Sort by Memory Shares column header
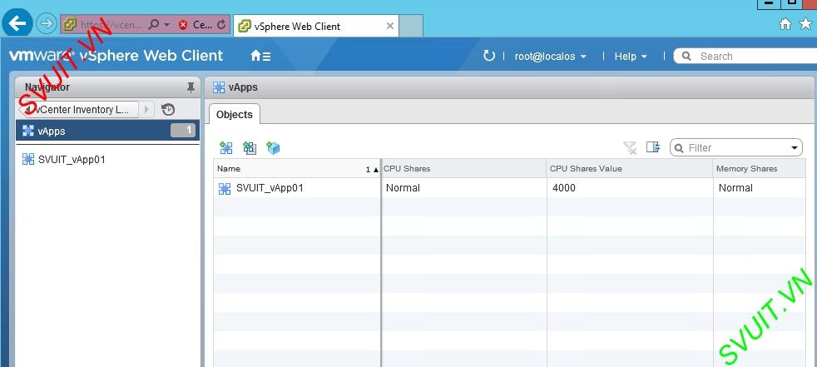This screenshot has width=817, height=367. pos(759,169)
